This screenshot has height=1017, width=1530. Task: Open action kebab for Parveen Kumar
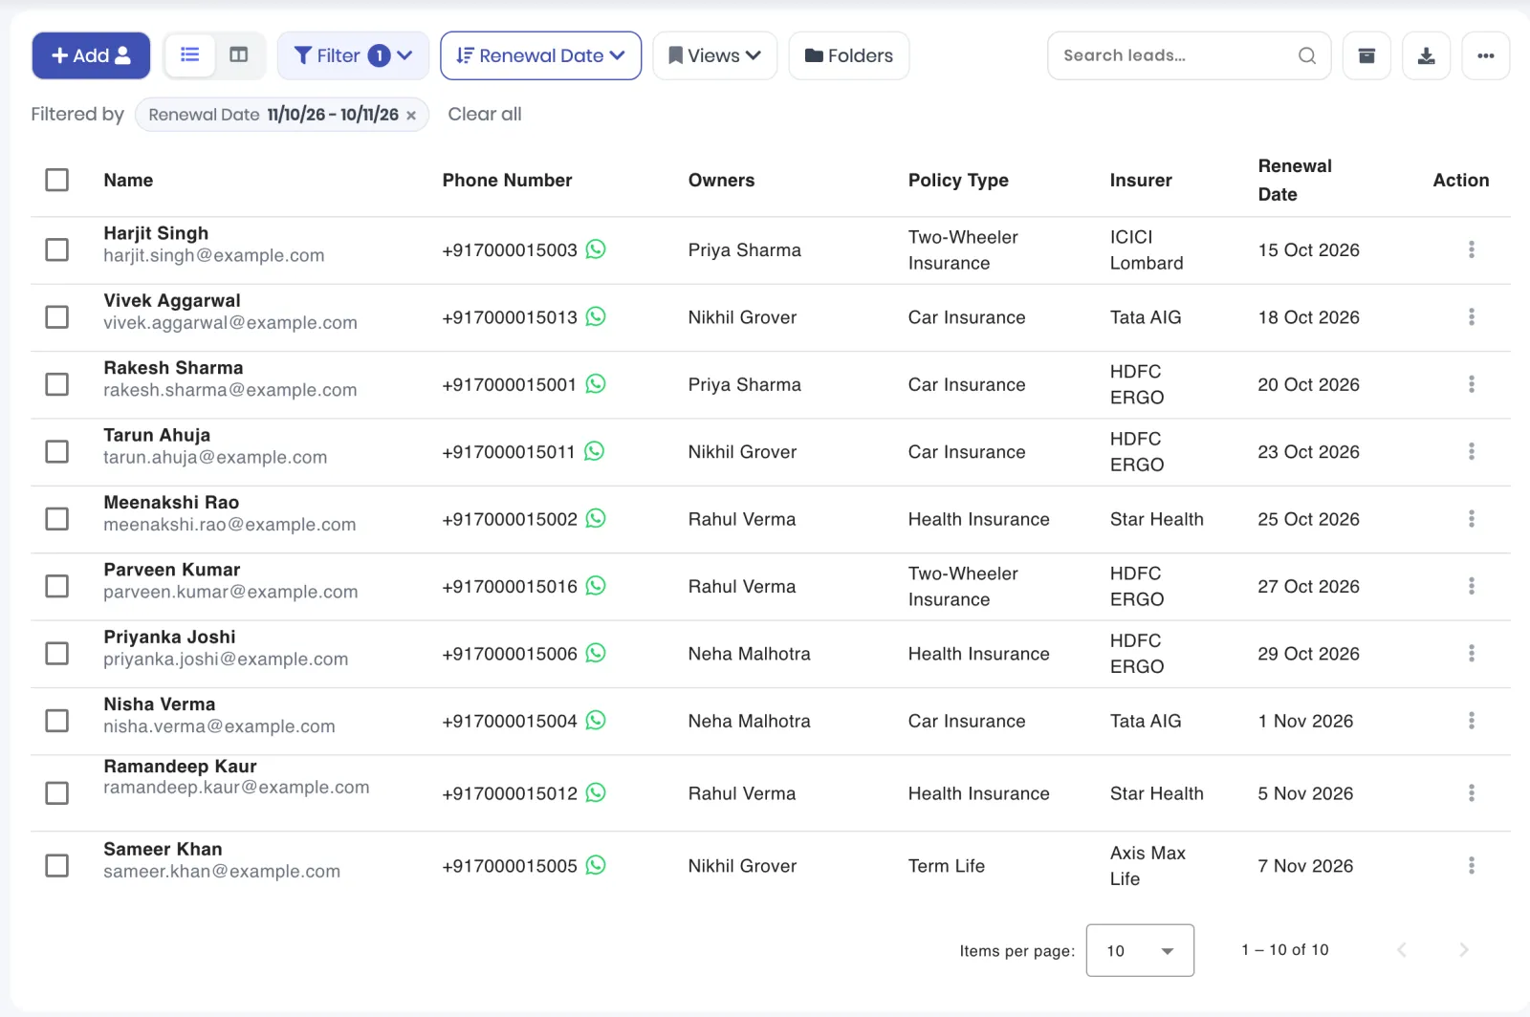1471,586
